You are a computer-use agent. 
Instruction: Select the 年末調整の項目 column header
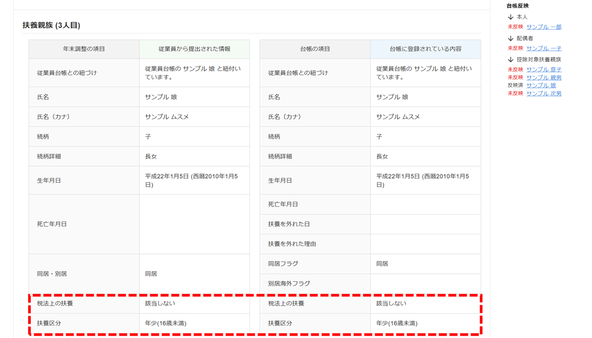(x=84, y=49)
